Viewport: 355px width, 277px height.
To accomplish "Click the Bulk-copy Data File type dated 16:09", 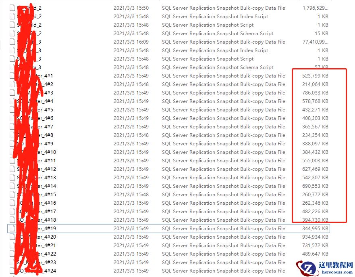I will tap(224, 42).
